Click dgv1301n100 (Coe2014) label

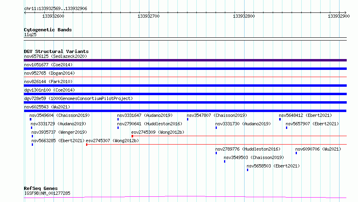coord(49,90)
